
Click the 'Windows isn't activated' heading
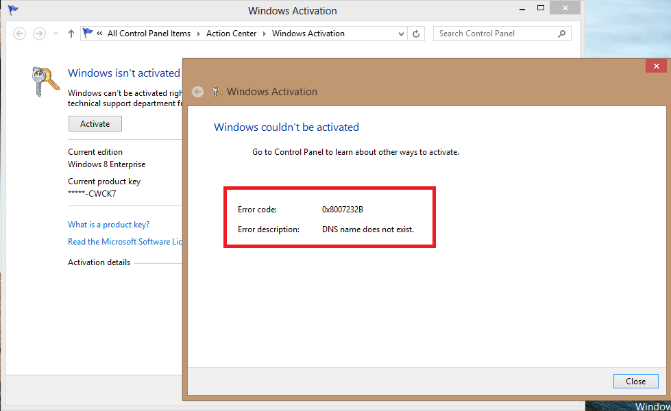pyautogui.click(x=124, y=73)
